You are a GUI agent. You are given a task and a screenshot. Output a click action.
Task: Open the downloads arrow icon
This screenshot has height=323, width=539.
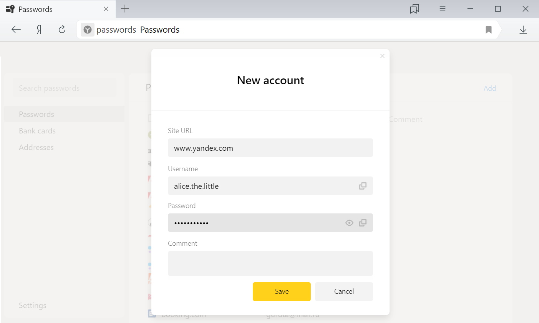point(523,30)
